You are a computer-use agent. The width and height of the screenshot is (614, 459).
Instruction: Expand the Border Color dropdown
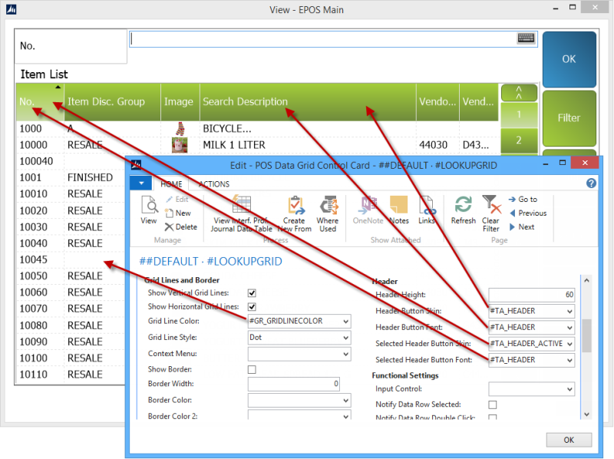(346, 400)
